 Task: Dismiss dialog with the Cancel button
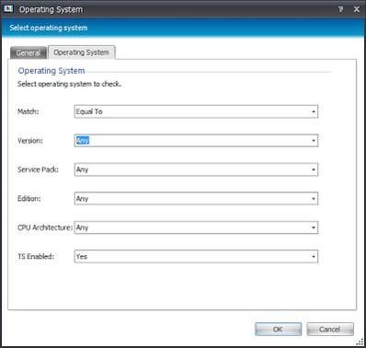pos(330,330)
